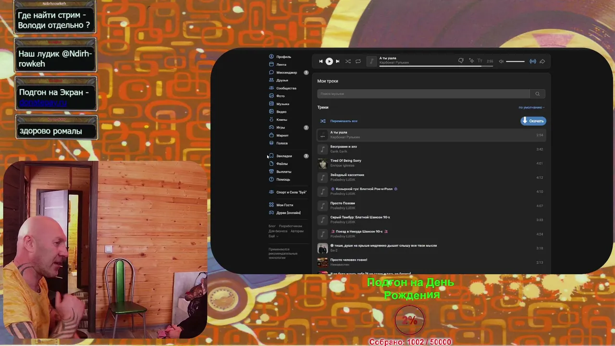
Task: Open the Блог footer link
Action: coord(272,226)
